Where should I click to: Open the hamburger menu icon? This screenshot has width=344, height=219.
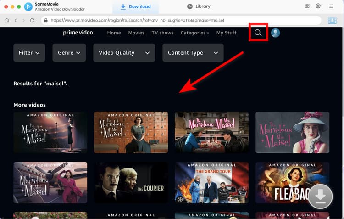331,6
